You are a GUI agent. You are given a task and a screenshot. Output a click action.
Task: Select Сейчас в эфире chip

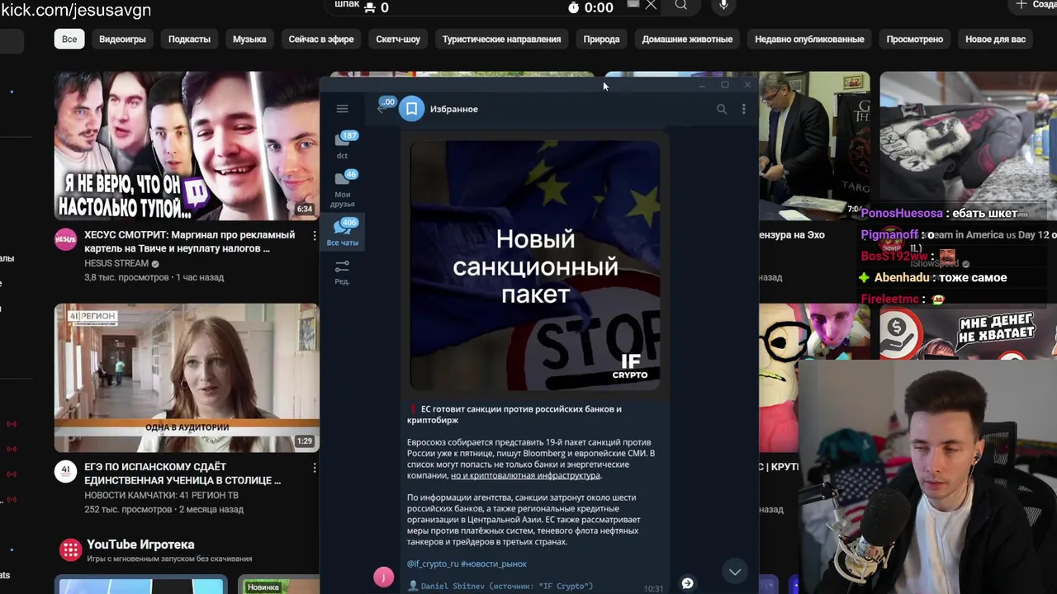(x=321, y=39)
